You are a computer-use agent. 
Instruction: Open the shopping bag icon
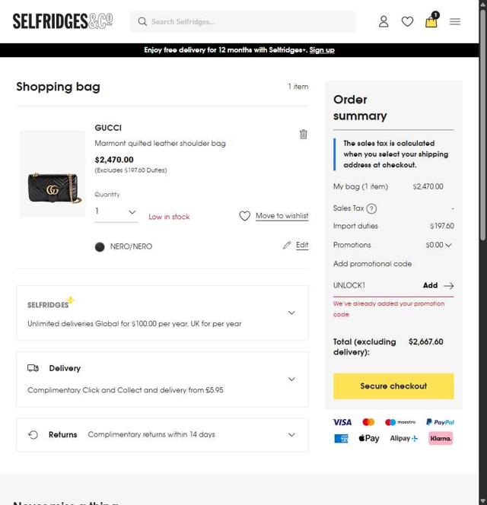pos(431,21)
